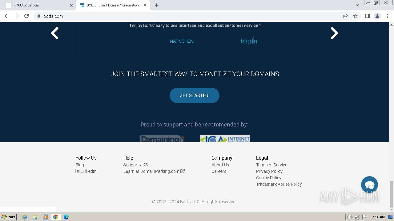The width and height of the screenshot is (394, 221).
Task: Open Chrome's three-dot menu
Action: click(x=388, y=16)
